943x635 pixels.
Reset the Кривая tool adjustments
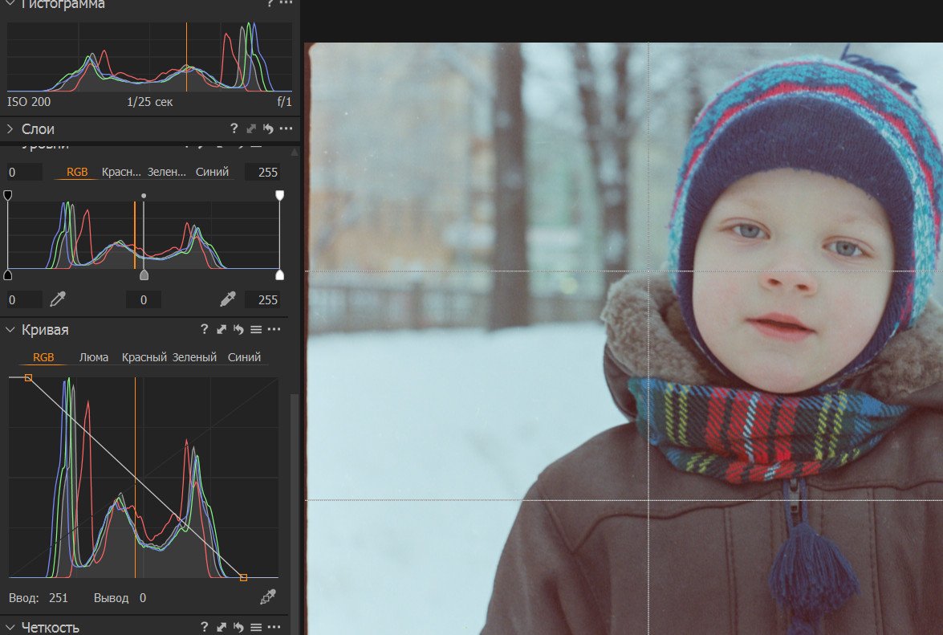(x=238, y=330)
